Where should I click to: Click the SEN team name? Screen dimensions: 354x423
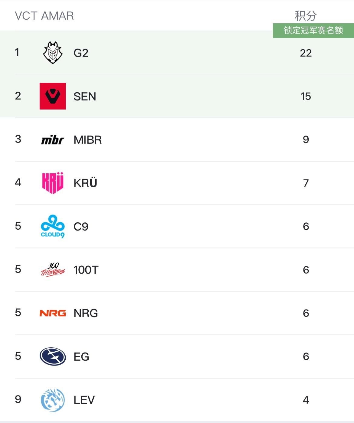(85, 97)
